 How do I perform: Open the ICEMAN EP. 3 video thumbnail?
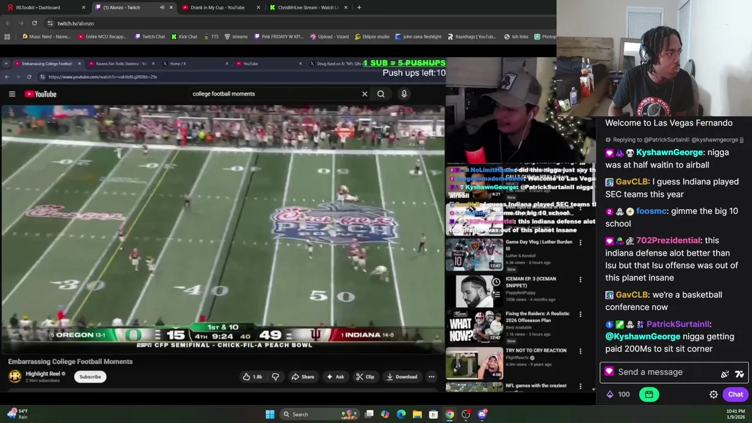(474, 290)
